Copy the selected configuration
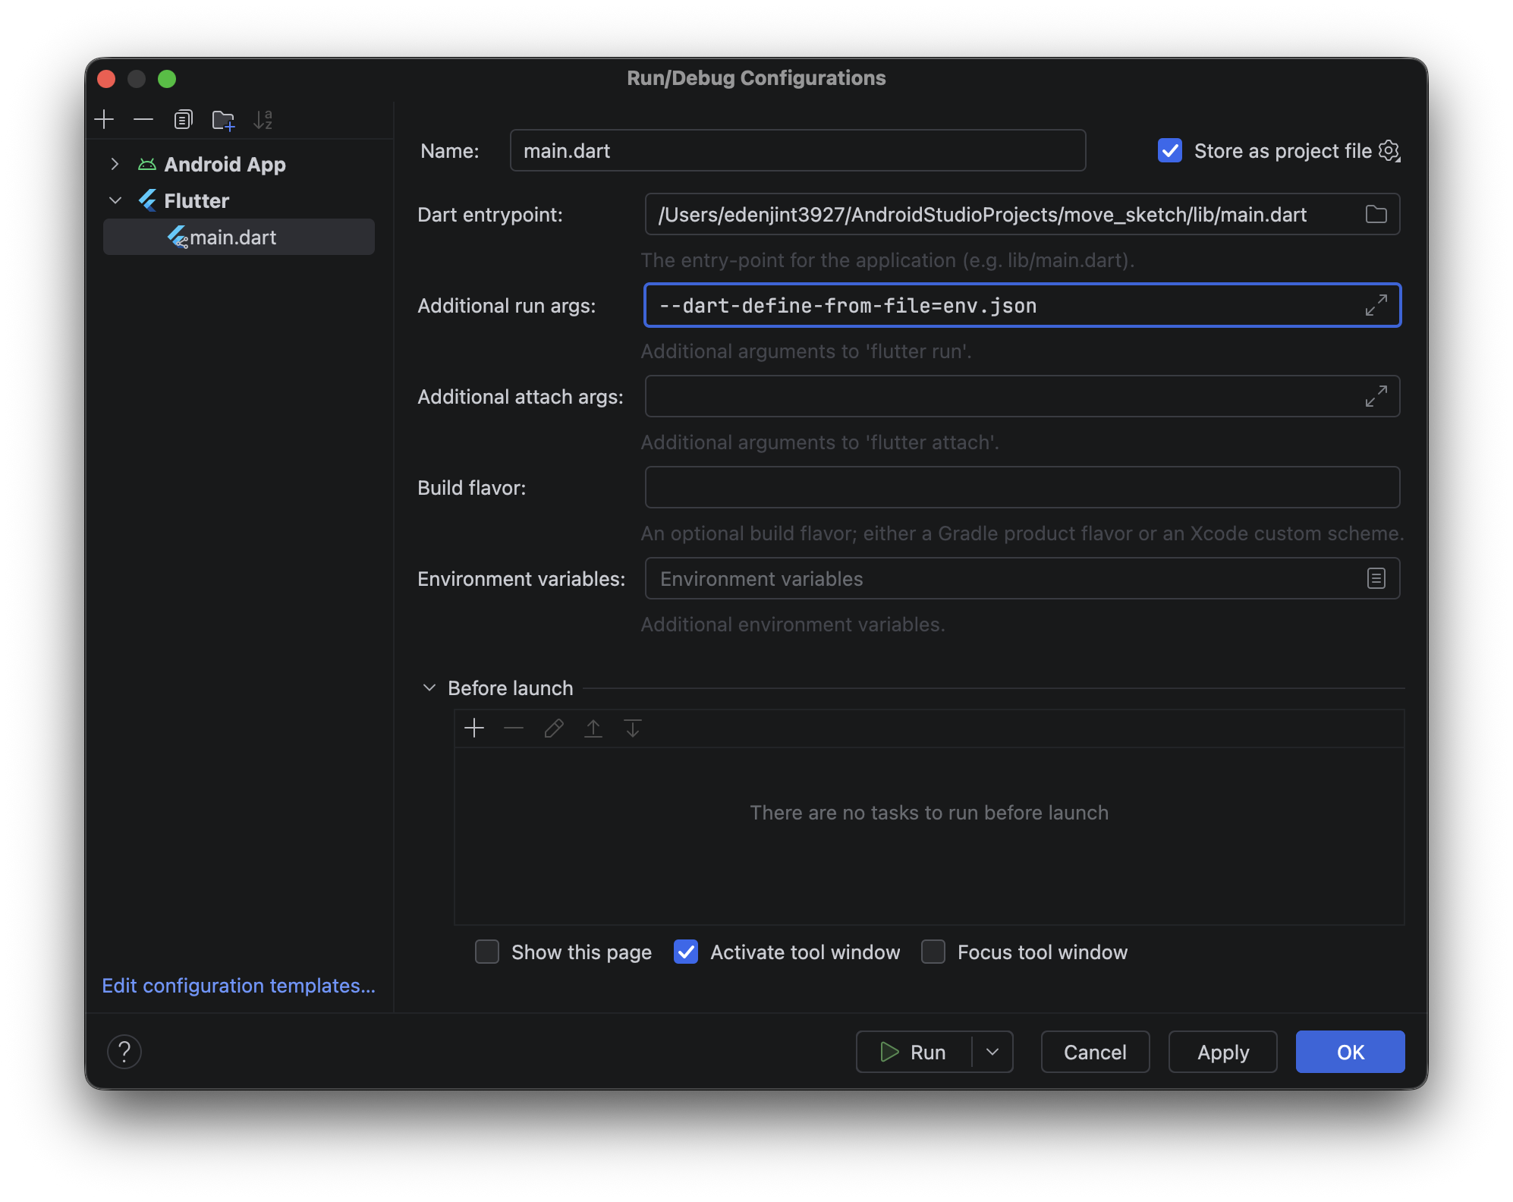Image resolution: width=1513 pixels, height=1202 pixels. 184,119
